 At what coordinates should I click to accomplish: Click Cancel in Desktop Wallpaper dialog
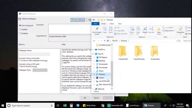[96, 98]
